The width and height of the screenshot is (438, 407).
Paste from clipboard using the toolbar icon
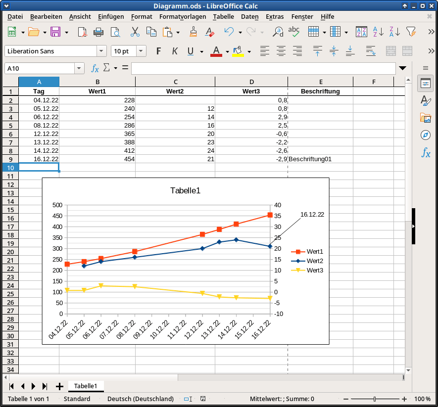pos(167,32)
